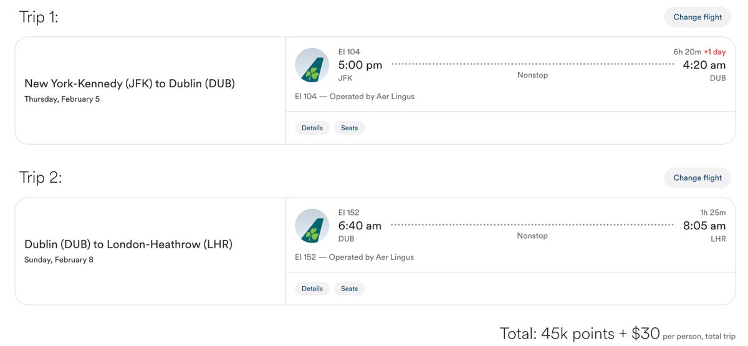The height and width of the screenshot is (346, 748).
Task: Open Details for flight EI 152
Action: pyautogui.click(x=312, y=289)
